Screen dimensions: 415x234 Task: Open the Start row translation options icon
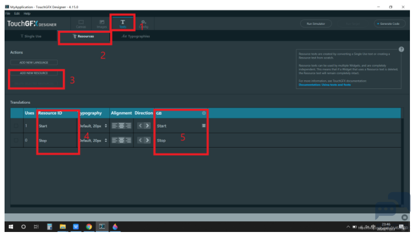204,126
